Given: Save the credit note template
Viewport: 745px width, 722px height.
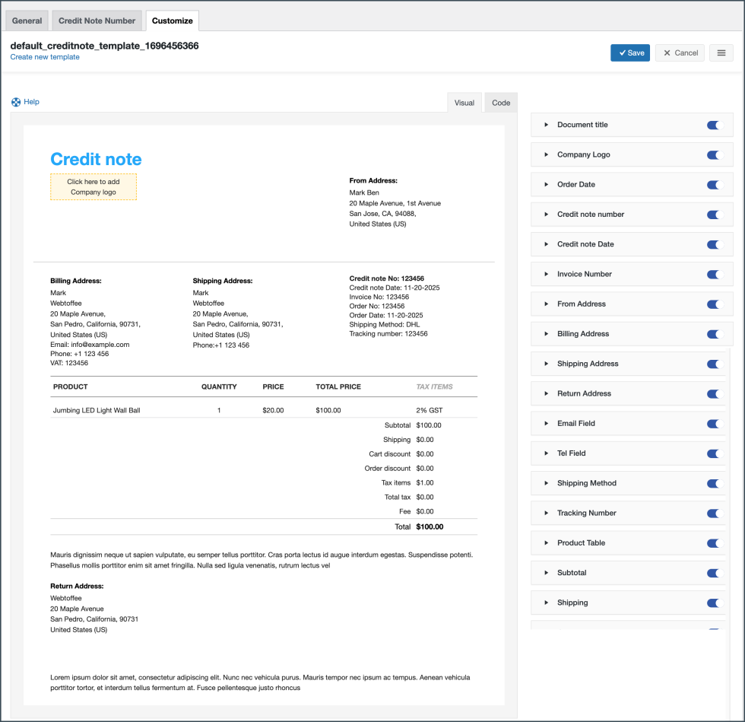Looking at the screenshot, I should click(x=630, y=52).
